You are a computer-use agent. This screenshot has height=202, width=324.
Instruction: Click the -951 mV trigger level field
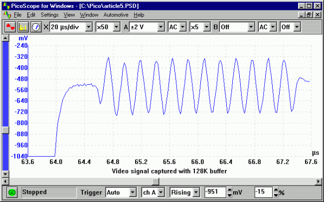coord(214,192)
